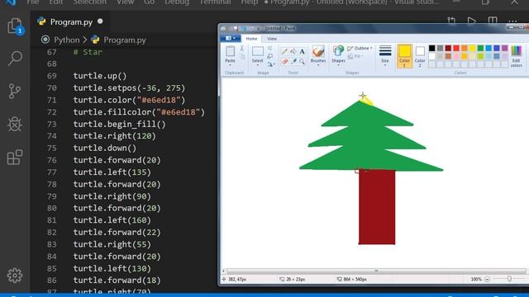Click the '# Star' comment line
529x297 pixels.
pyautogui.click(x=88, y=52)
